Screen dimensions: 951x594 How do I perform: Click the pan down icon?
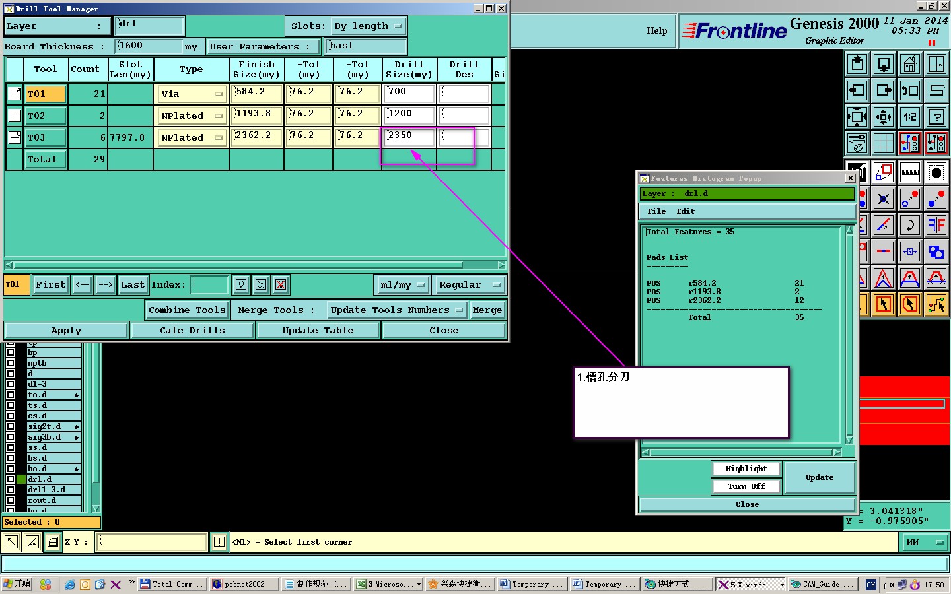(x=884, y=64)
